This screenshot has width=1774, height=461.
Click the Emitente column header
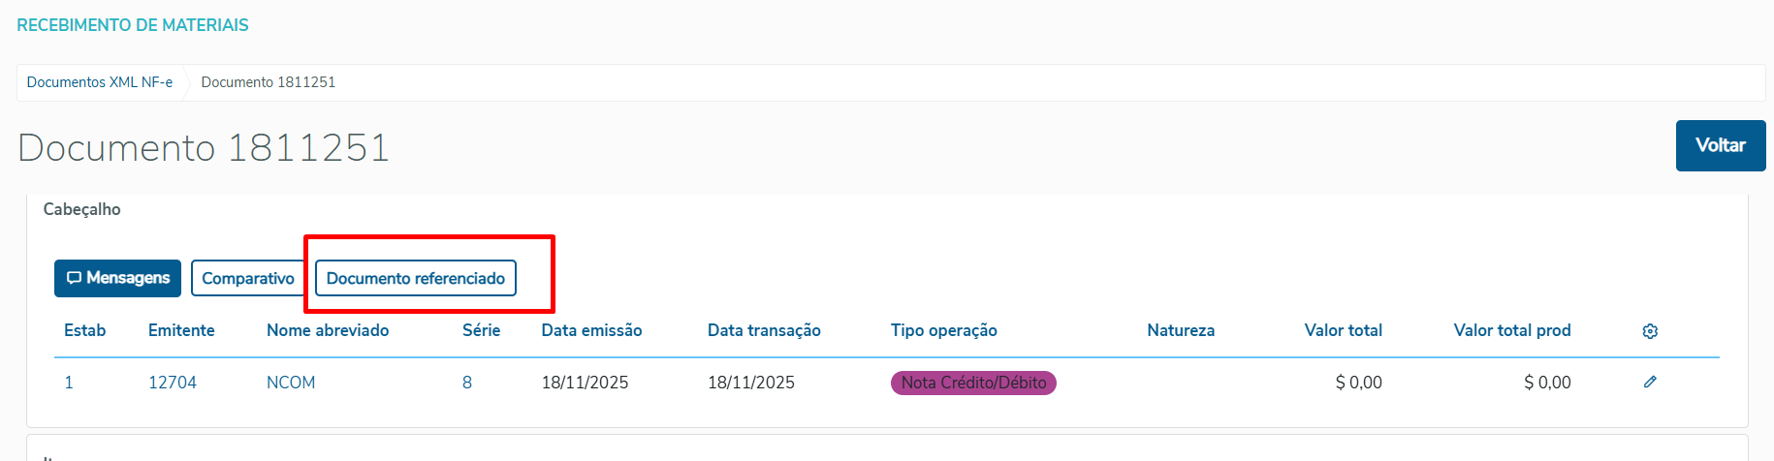coord(181,330)
